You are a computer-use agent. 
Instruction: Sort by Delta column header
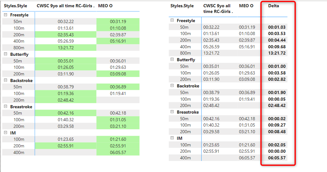point(274,6)
